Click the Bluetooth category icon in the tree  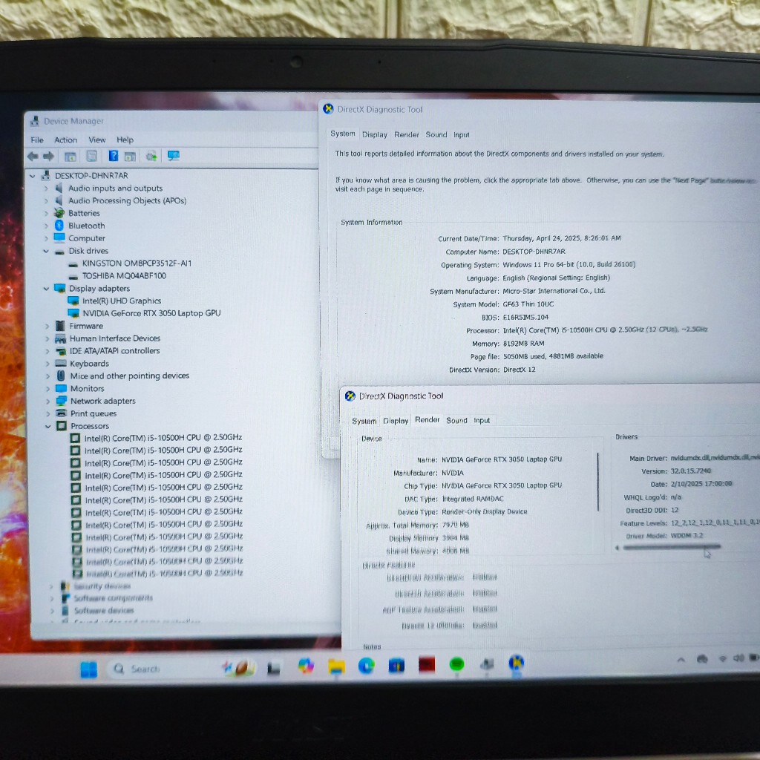[x=59, y=226]
